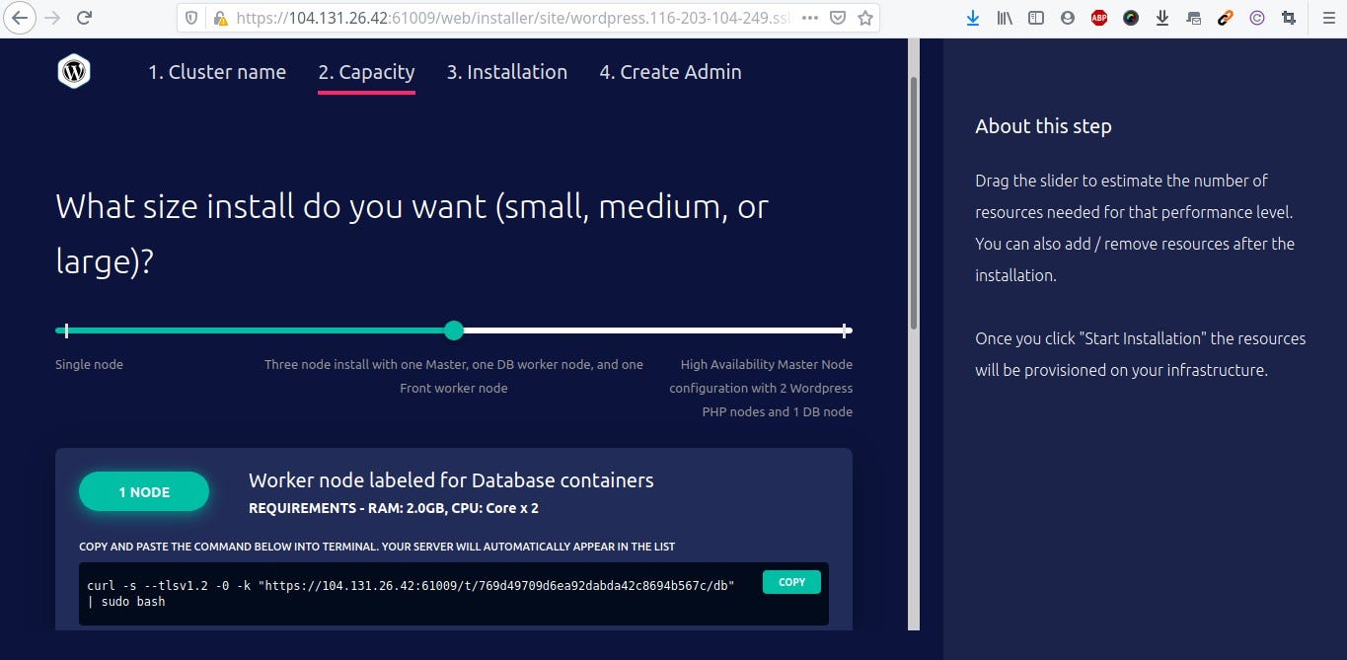This screenshot has width=1347, height=660.
Task: Click the Pocket save icon
Action: [x=837, y=18]
